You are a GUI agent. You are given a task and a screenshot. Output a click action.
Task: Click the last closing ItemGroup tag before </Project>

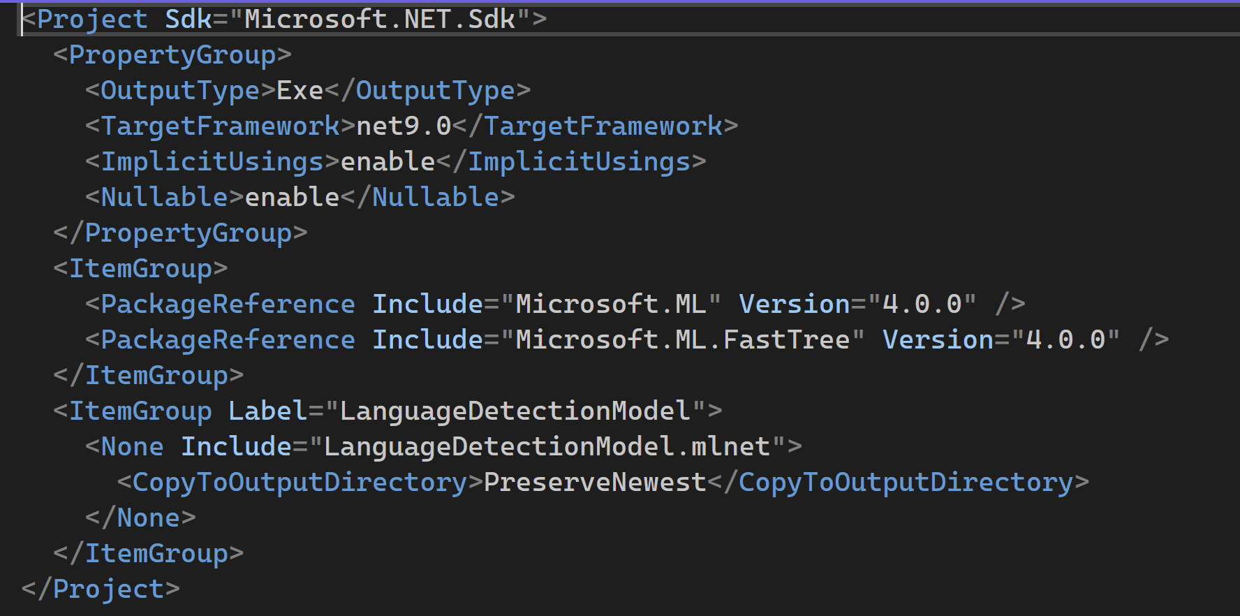coord(149,553)
